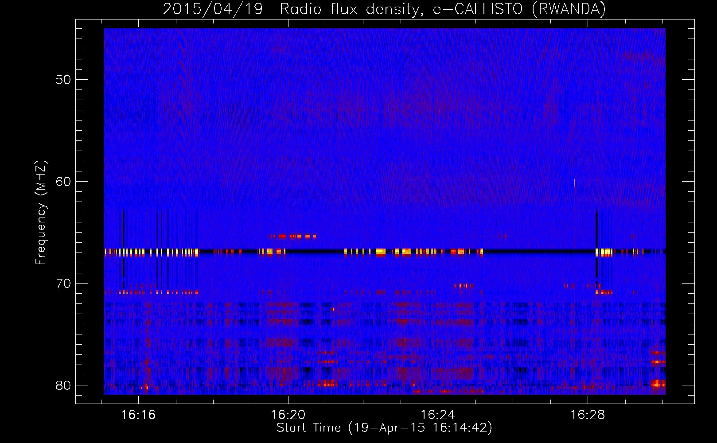The height and width of the screenshot is (443, 717).
Task: Click the 'Start Time (19-Apr-15 16:14:42)' label
Action: [x=384, y=428]
